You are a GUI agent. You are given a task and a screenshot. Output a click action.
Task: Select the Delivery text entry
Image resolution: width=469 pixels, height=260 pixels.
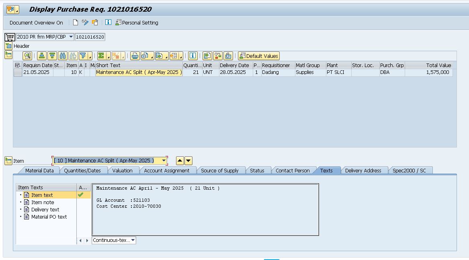45,209
